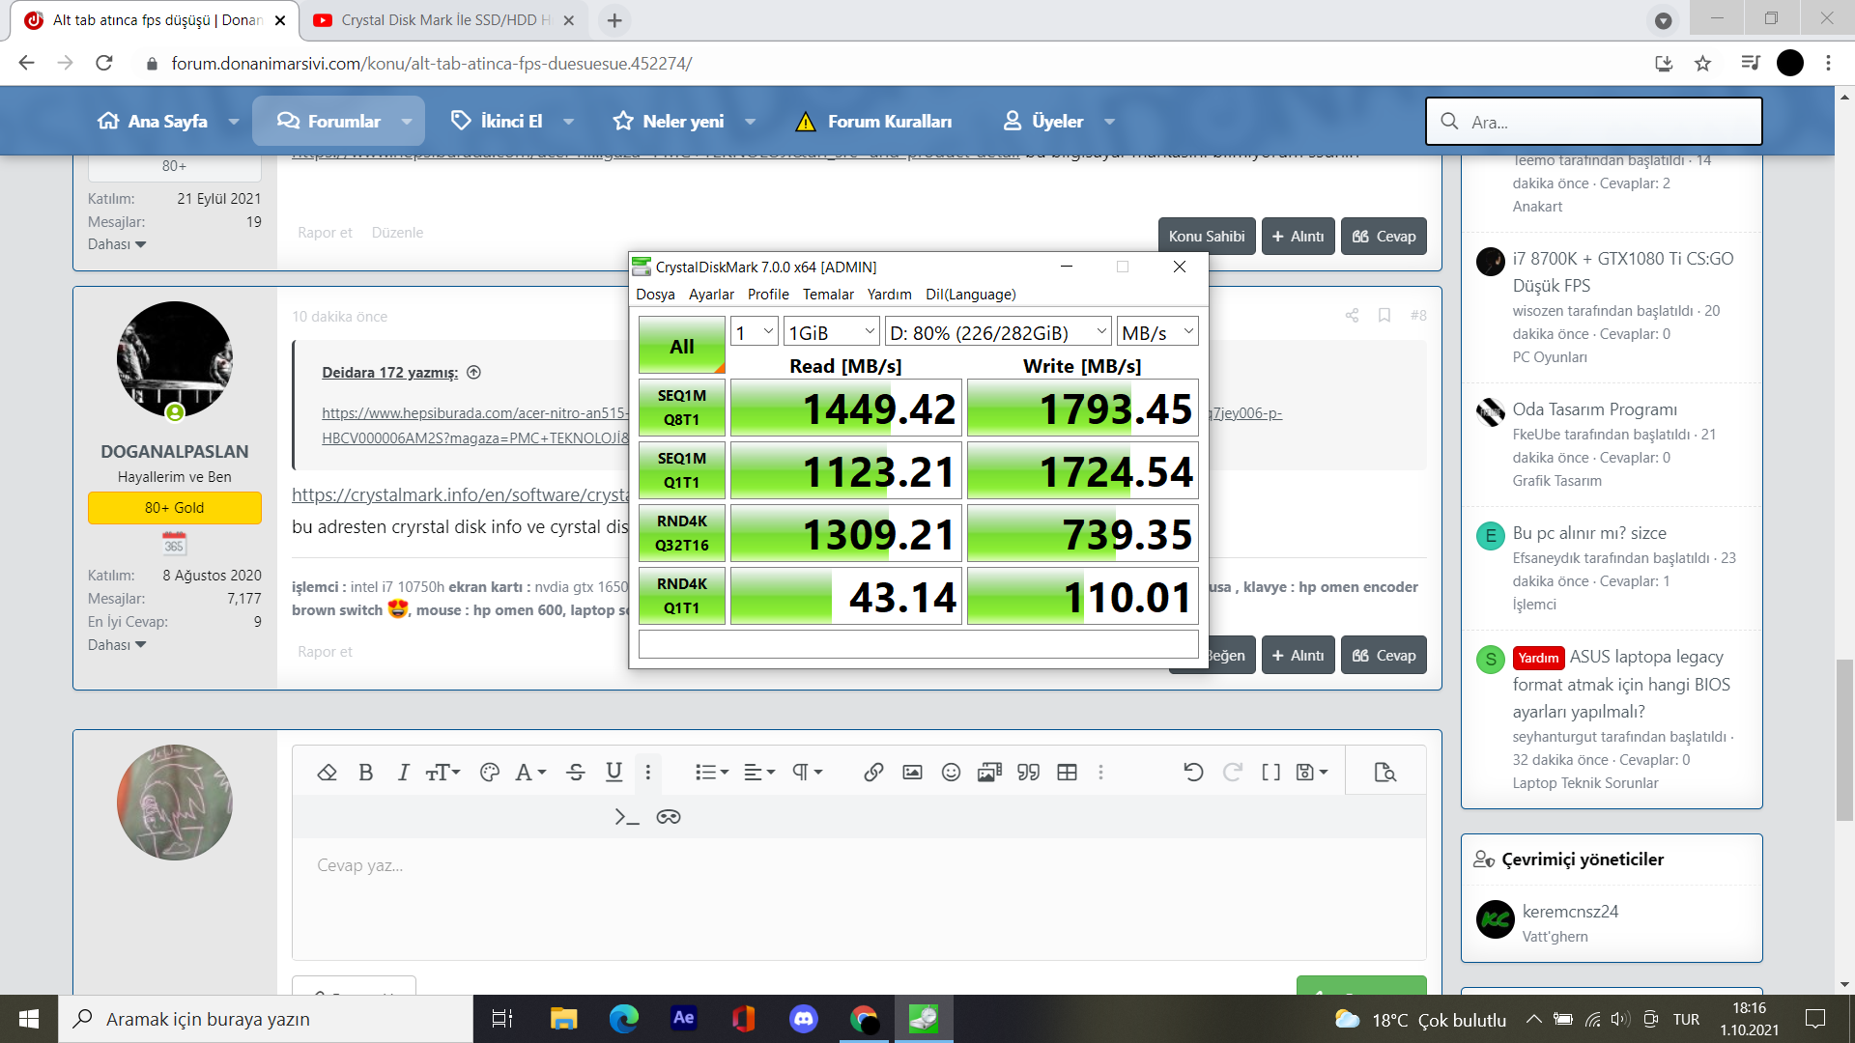Viewport: 1855px width, 1043px height.
Task: Switch to Crystal Disk Mark YouTube tab
Action: pos(443,20)
